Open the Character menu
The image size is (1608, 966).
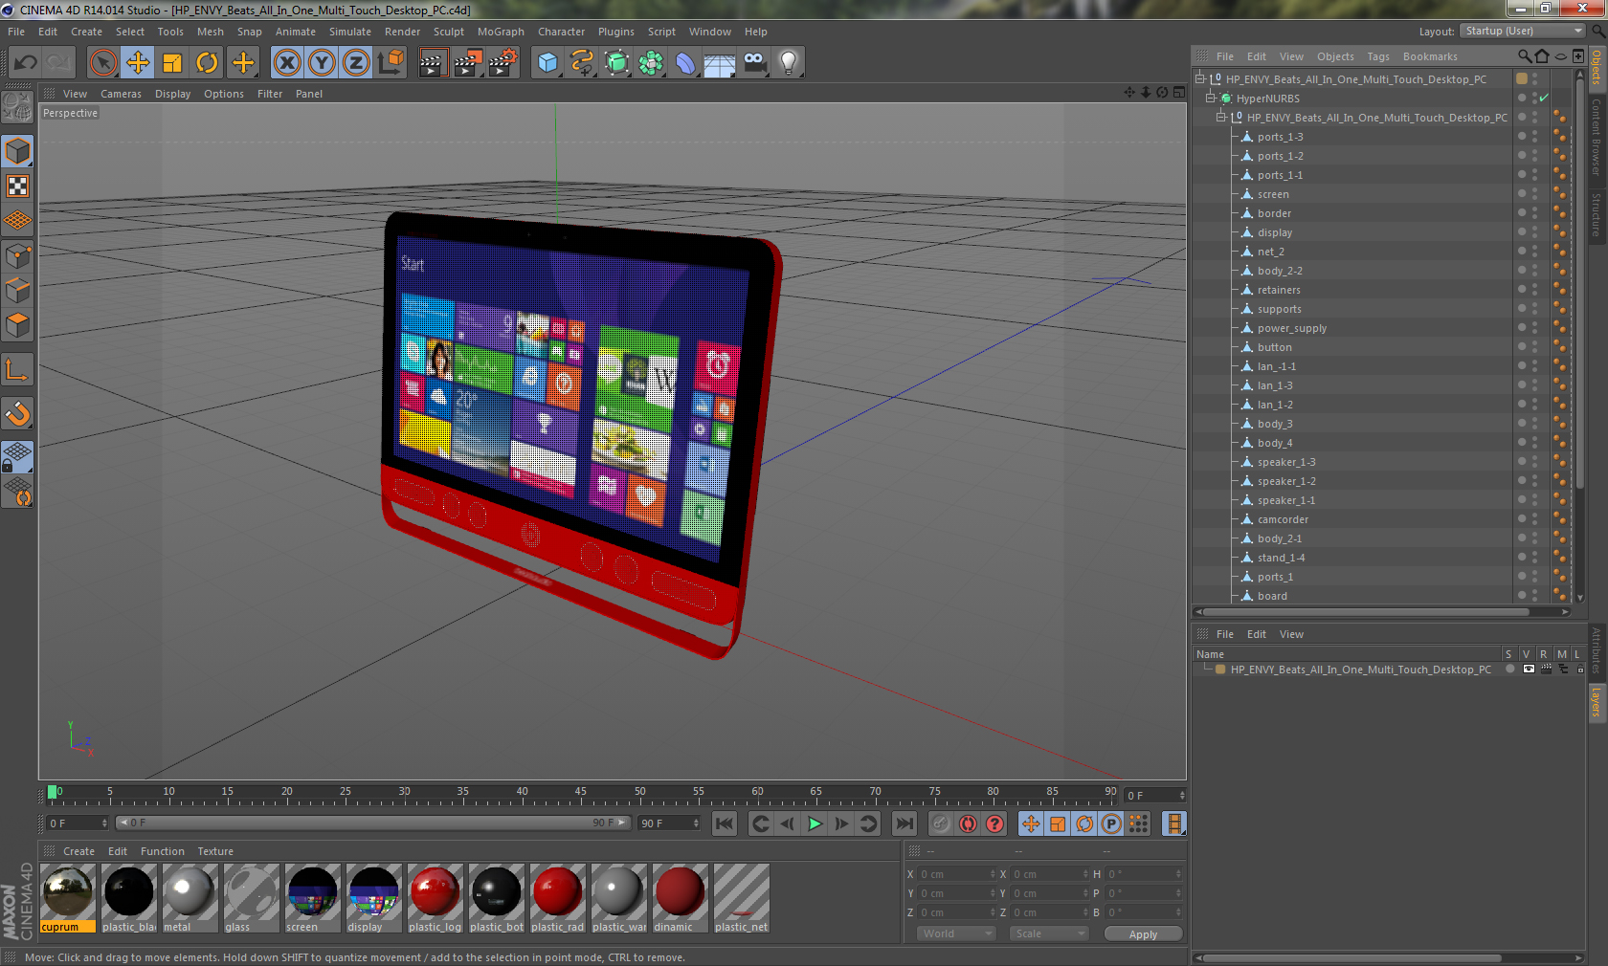[x=561, y=32]
